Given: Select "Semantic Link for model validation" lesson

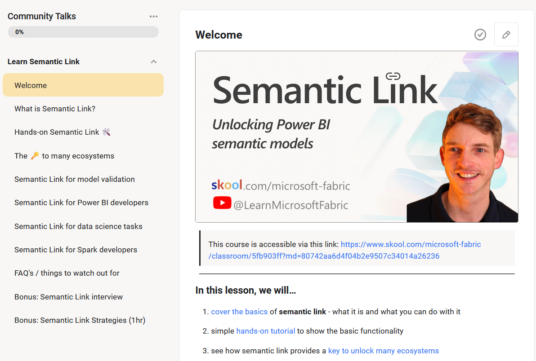Looking at the screenshot, I should [x=75, y=179].
